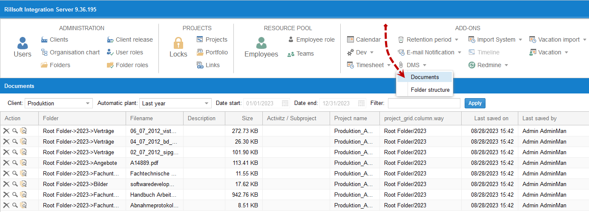Open Links under Projects
Screen dimensions: 589x212
pyautogui.click(x=208, y=65)
